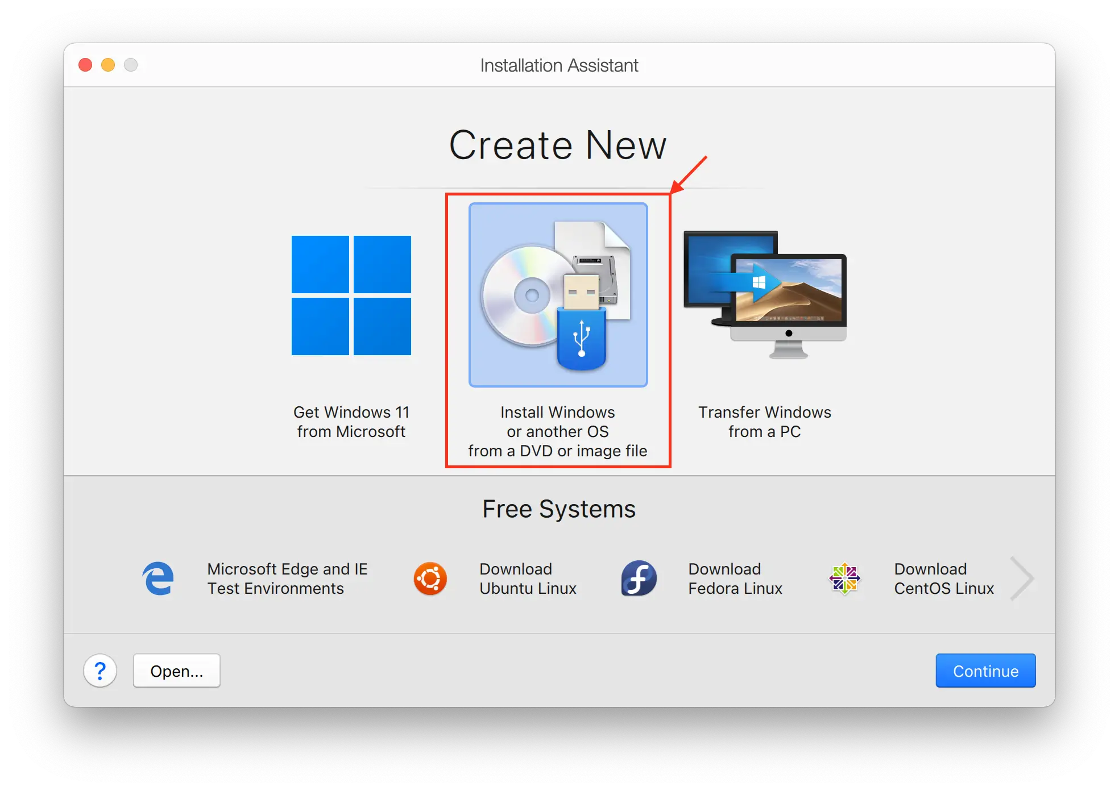The width and height of the screenshot is (1119, 791).
Task: Select the Transfer Windows from PC icon
Action: [x=765, y=295]
